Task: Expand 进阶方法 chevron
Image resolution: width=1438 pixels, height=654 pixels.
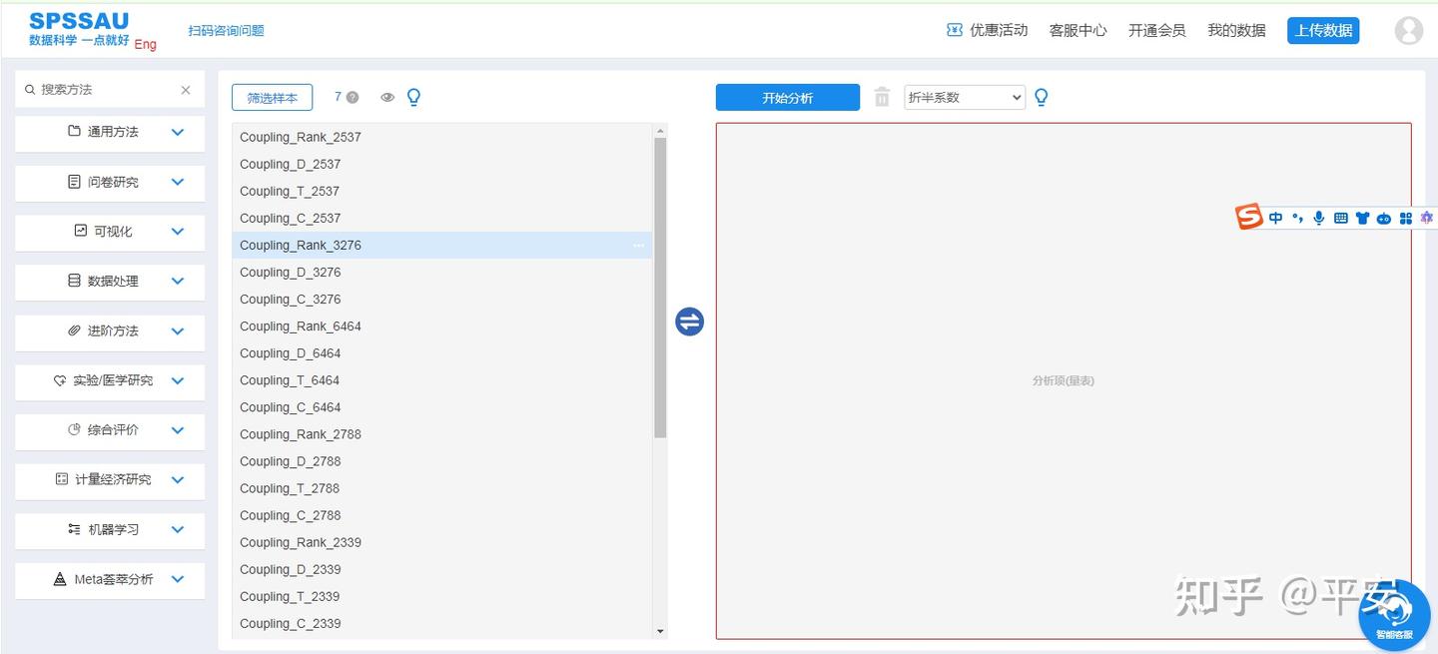Action: (178, 330)
